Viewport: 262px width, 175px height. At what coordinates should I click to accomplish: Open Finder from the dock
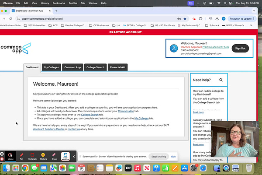(7, 168)
